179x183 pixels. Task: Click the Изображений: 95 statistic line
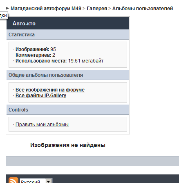36,49
